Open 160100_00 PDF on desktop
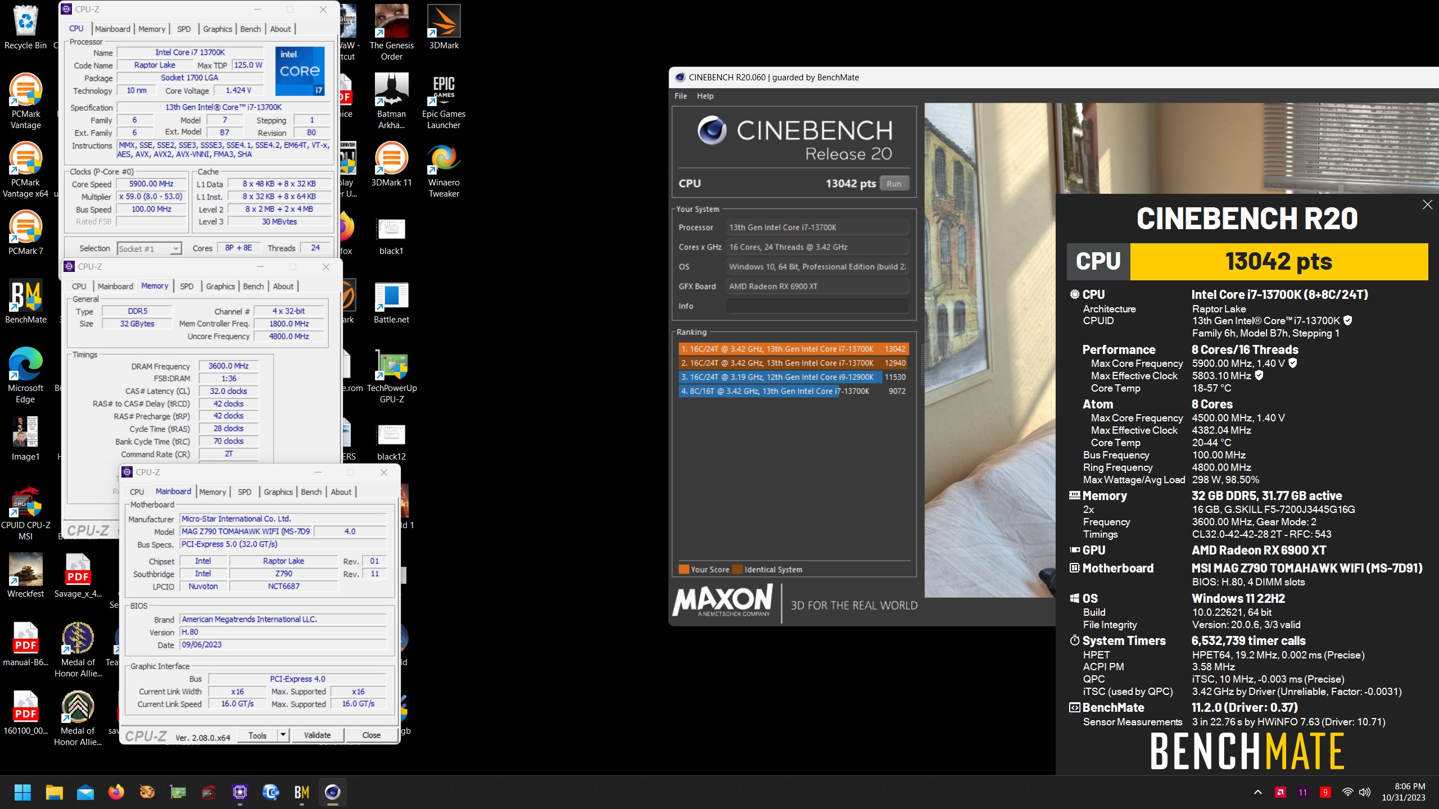Image resolution: width=1439 pixels, height=809 pixels. coord(25,712)
